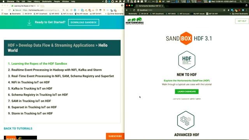The image size is (249, 140).
Task: Click the Download Sandbox button
Action: tap(84, 23)
